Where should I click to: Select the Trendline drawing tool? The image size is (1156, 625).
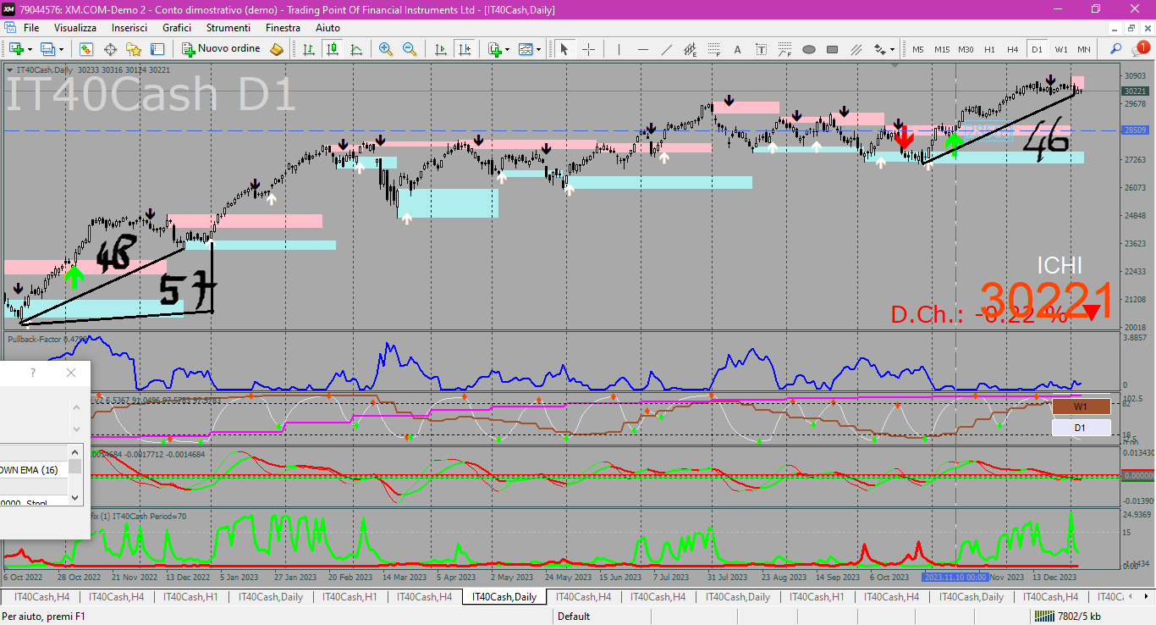point(667,49)
